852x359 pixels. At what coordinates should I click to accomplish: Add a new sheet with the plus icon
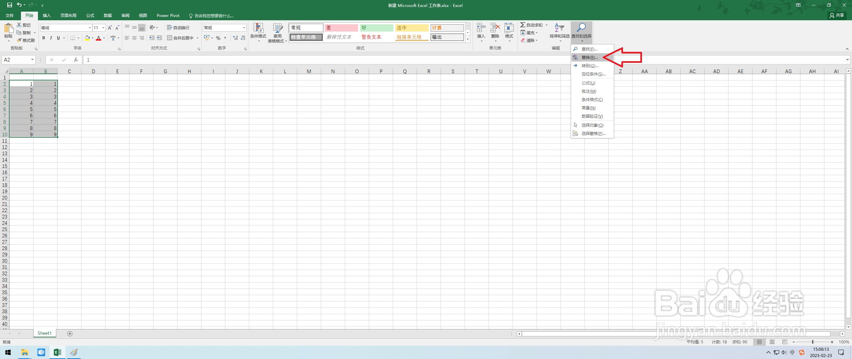(x=70, y=333)
